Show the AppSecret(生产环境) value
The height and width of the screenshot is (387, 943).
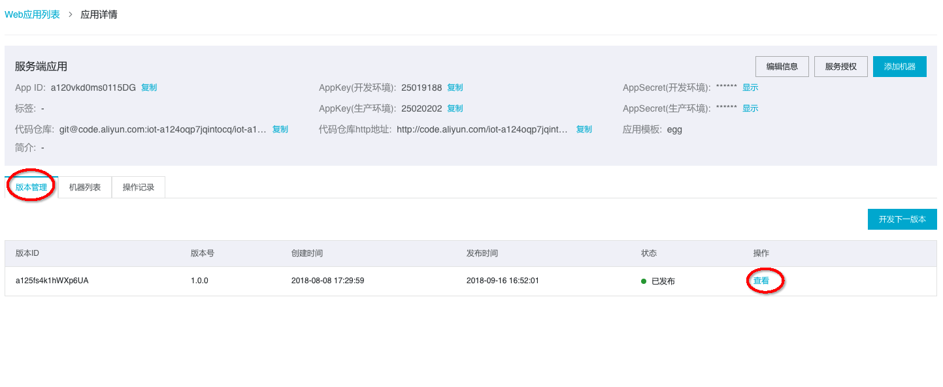(x=750, y=108)
